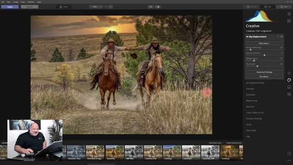
Task: Click Save New Look button
Action: [x=215, y=143]
